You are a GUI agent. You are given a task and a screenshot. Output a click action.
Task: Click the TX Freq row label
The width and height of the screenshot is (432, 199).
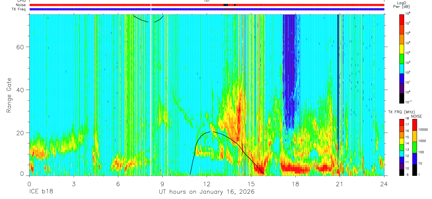click(x=19, y=9)
